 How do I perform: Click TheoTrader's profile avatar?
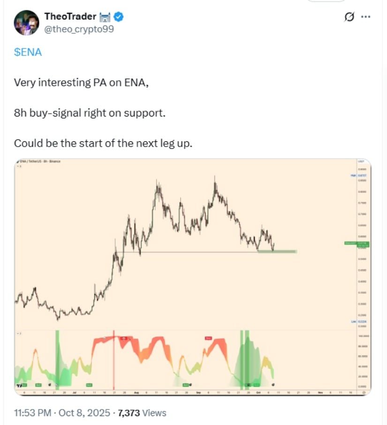pos(26,21)
